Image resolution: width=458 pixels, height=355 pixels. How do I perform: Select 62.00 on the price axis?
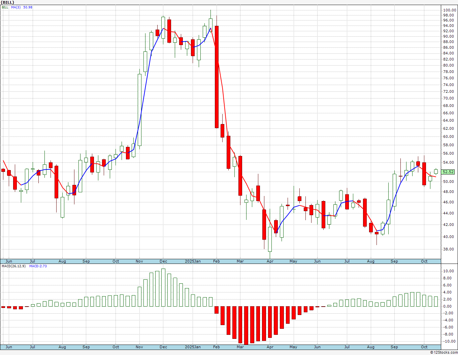(x=449, y=128)
